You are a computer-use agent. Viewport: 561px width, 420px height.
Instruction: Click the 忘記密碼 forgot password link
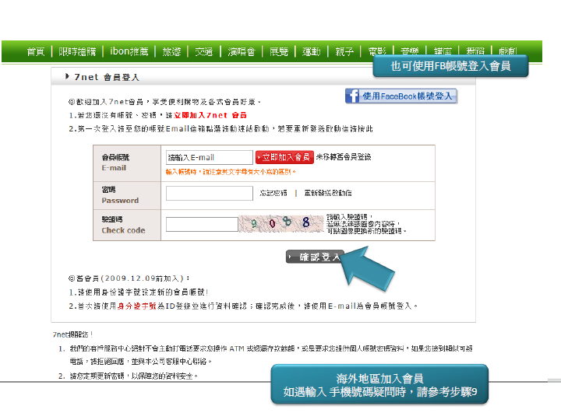coord(273,193)
